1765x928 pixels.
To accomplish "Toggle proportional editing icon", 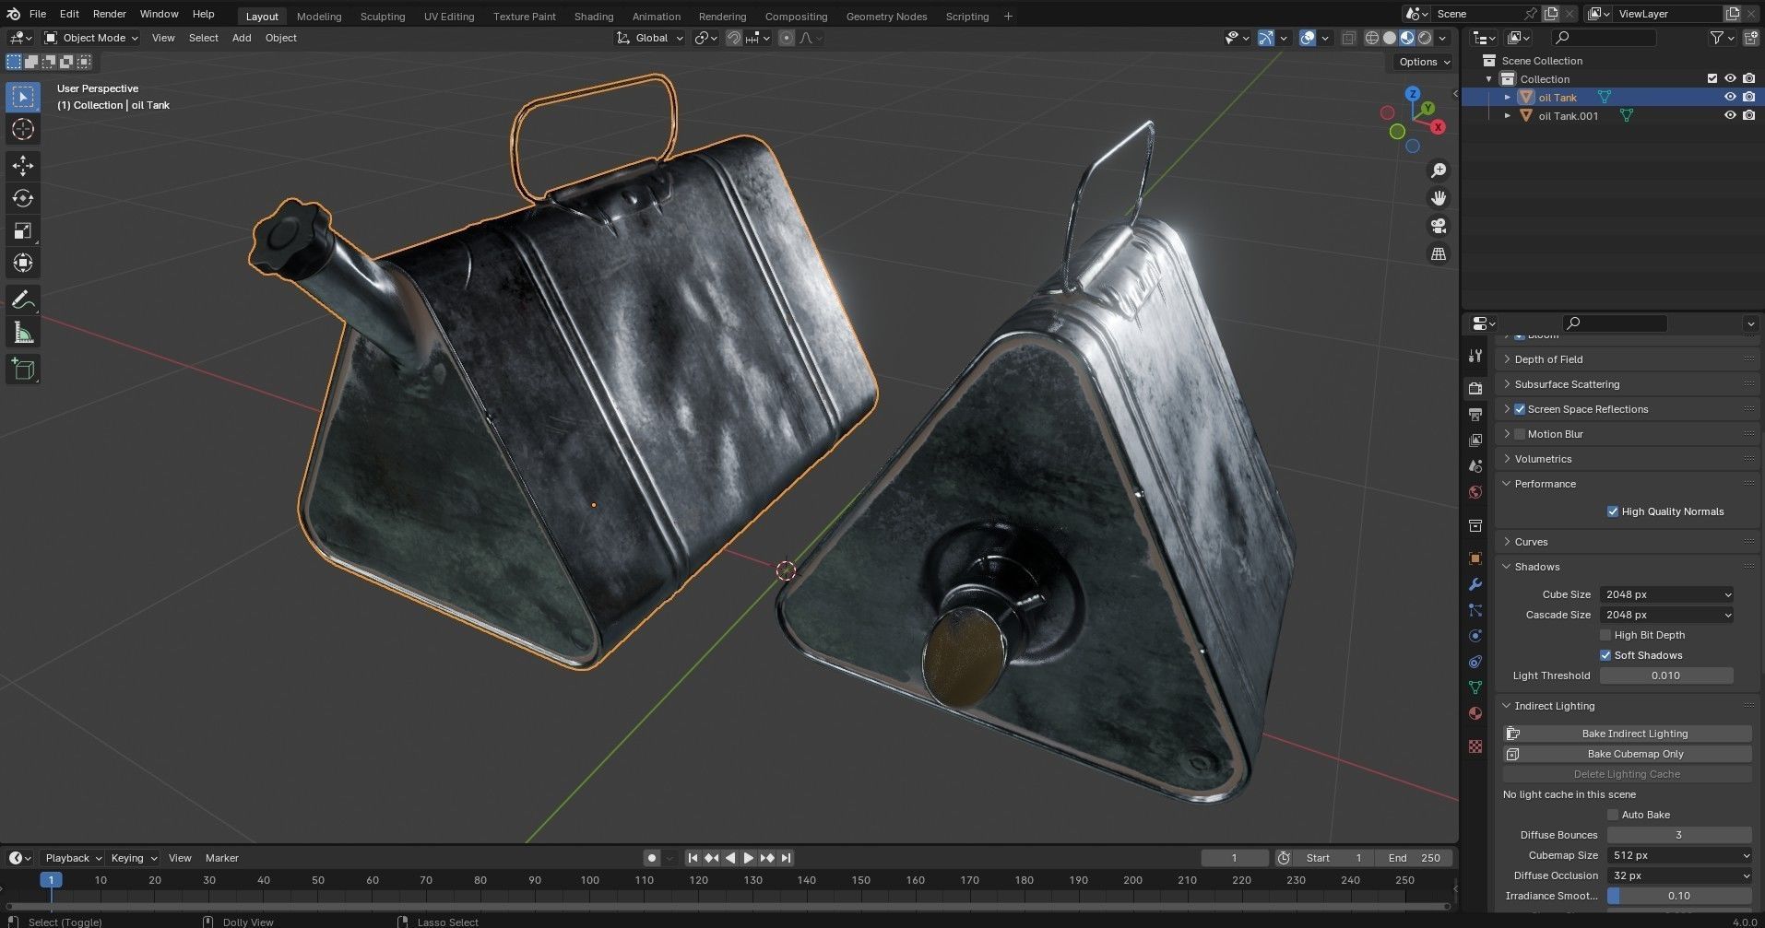I will click(787, 38).
